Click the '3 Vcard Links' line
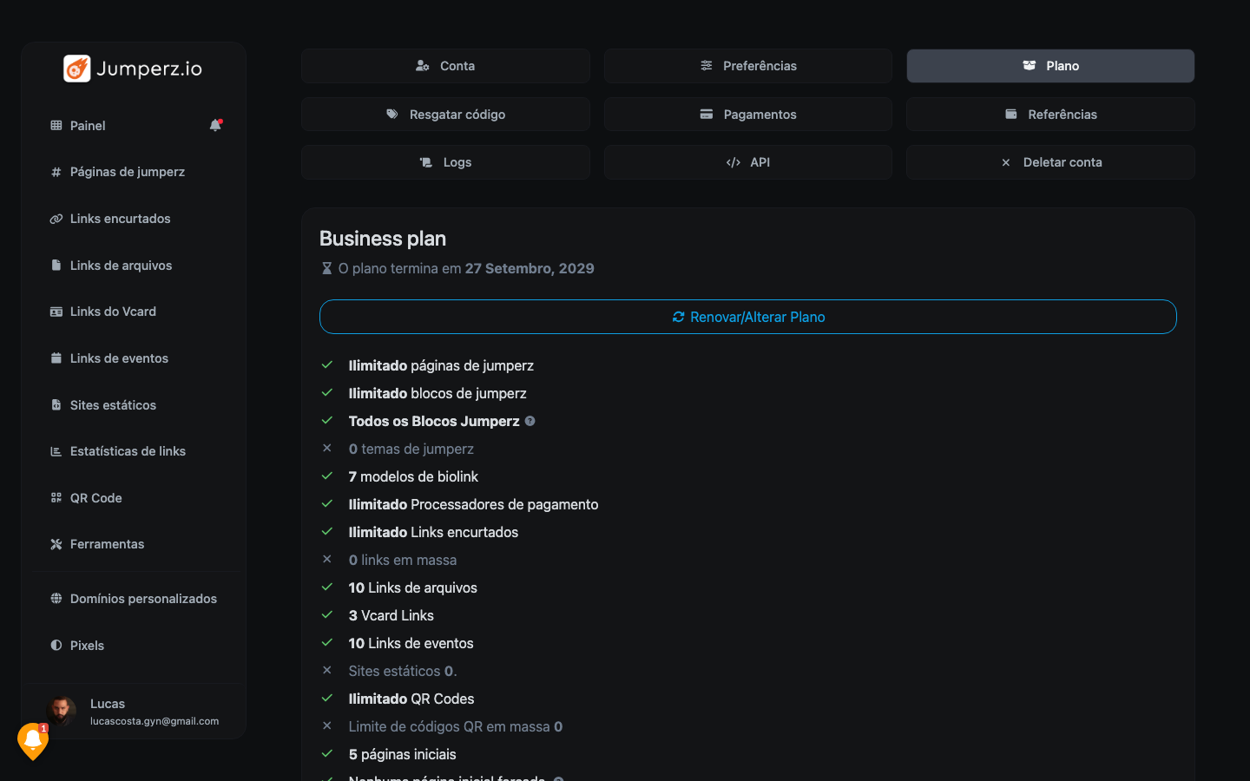 coord(391,615)
